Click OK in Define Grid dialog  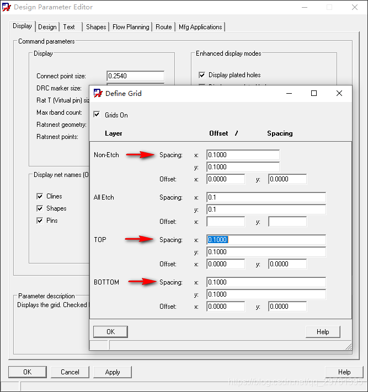[x=110, y=331]
